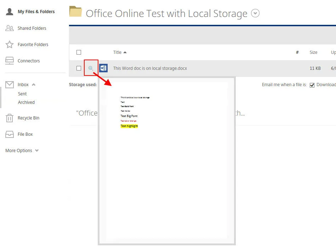Image resolution: width=336 pixels, height=246 pixels.
Task: Click the File Box tray icon
Action: (x=10, y=134)
